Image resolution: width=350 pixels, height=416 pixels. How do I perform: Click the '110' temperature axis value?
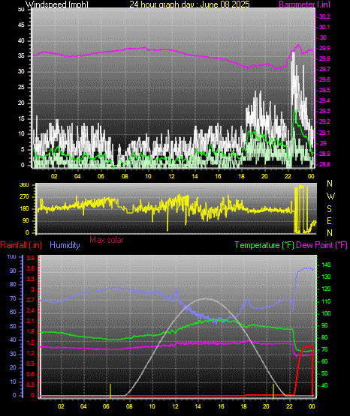(x=326, y=301)
